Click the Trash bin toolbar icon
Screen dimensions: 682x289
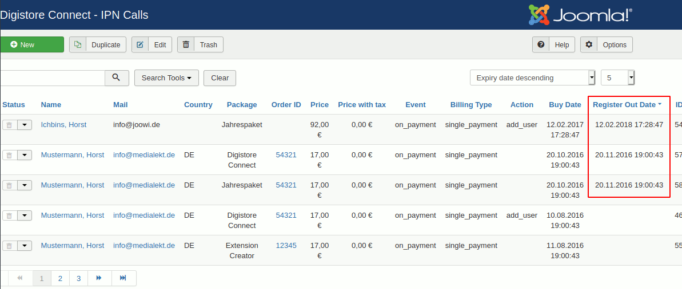(186, 44)
